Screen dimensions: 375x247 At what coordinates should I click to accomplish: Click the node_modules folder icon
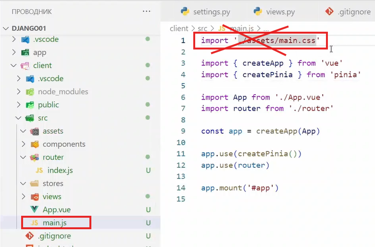point(30,92)
